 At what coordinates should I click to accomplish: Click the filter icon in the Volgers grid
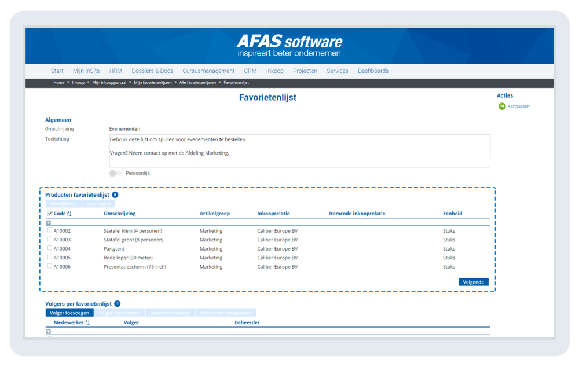click(x=49, y=330)
